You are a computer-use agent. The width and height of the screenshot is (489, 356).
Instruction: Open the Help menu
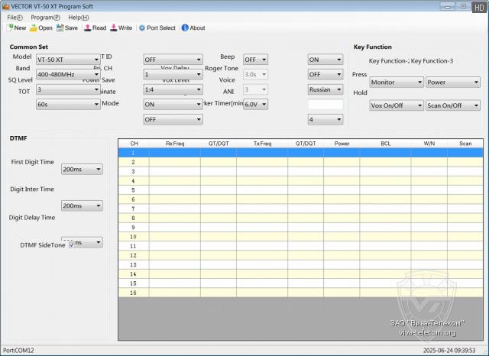coord(78,17)
